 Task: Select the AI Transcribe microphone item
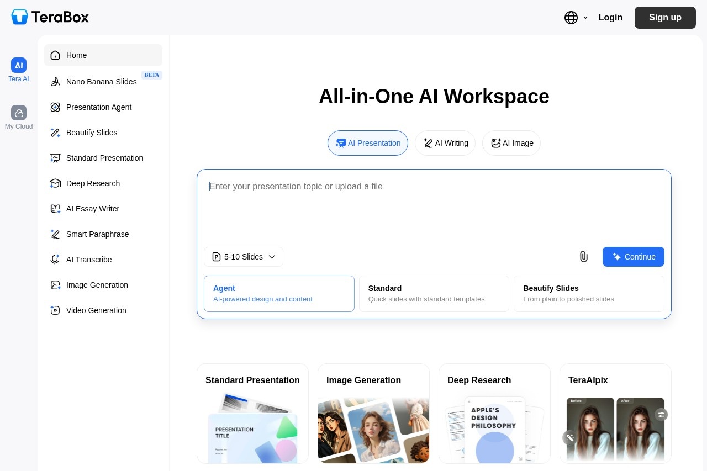(x=88, y=260)
